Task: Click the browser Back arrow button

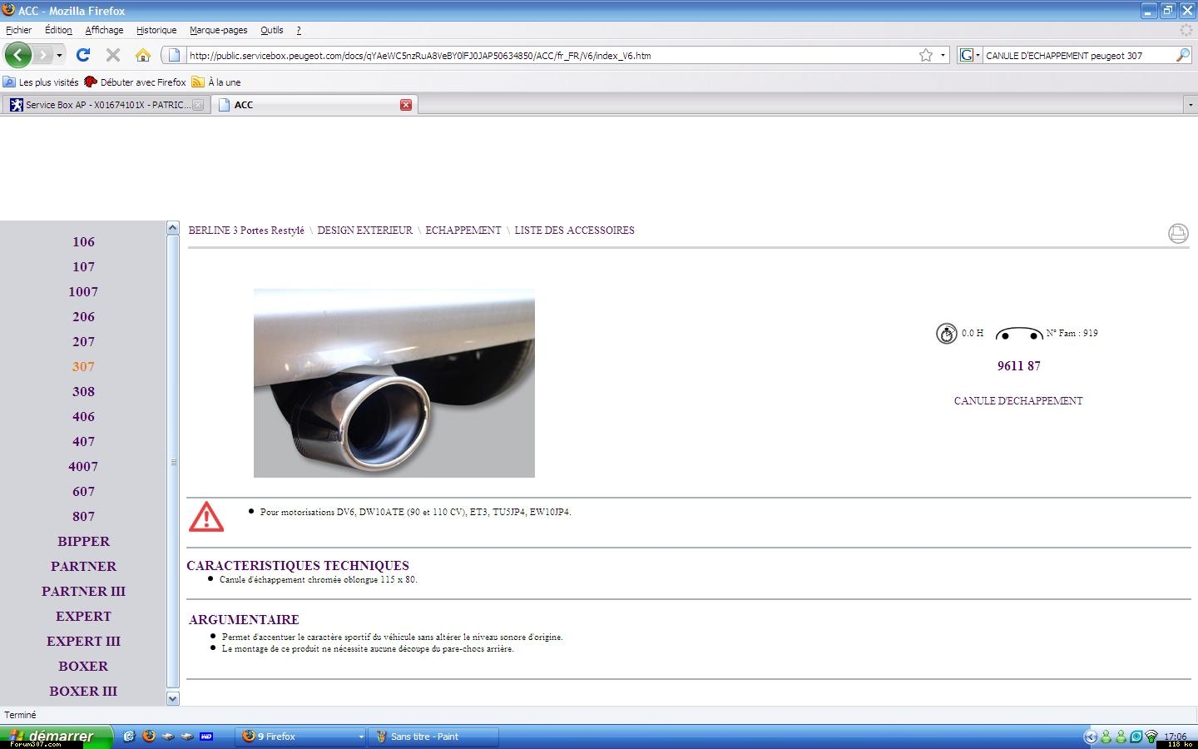Action: tap(17, 56)
